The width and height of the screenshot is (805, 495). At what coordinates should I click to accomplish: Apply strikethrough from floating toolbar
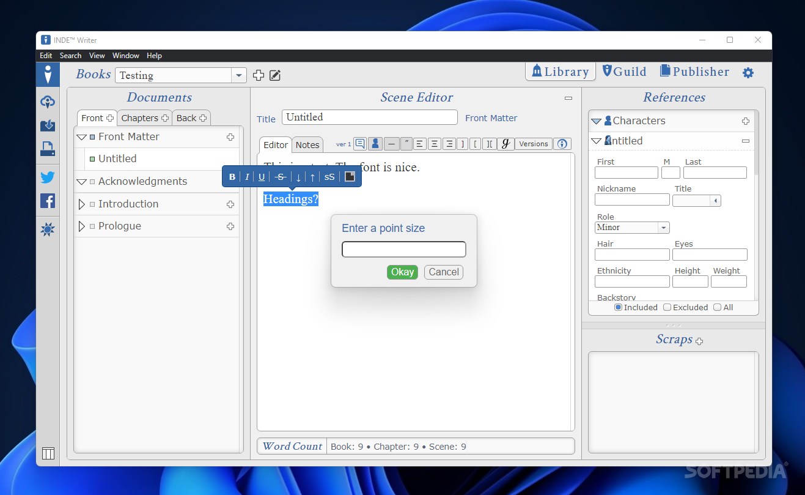[x=281, y=177]
